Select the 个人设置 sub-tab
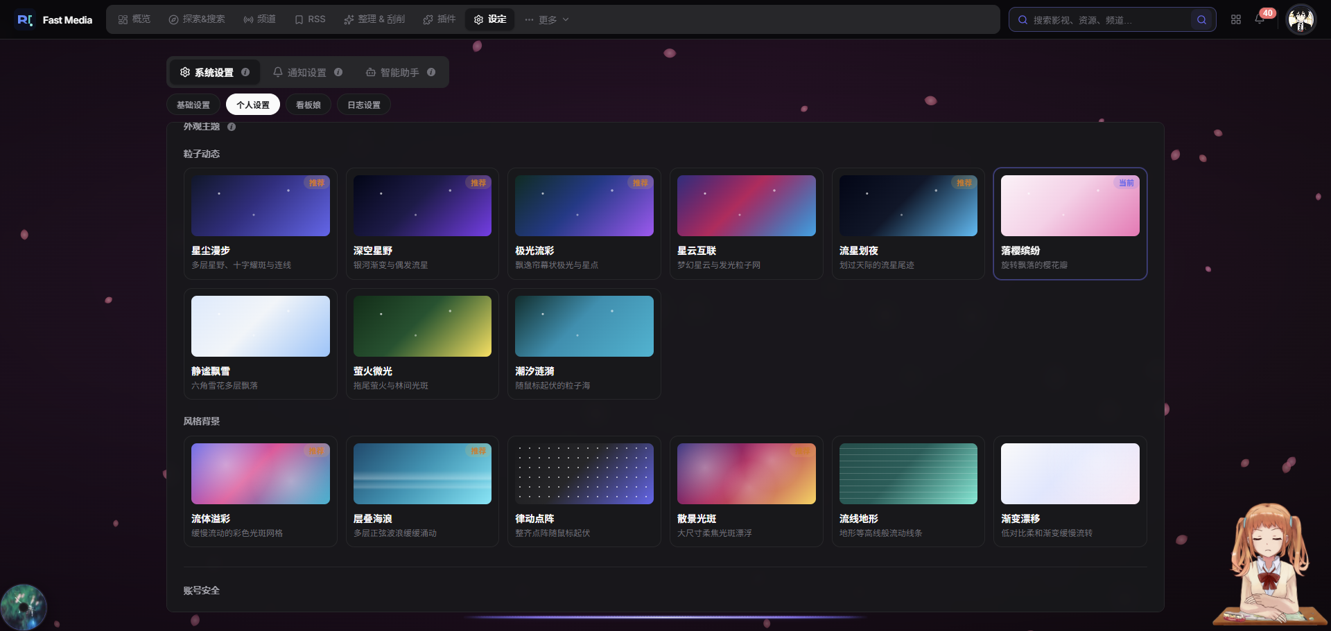1331x631 pixels. tap(253, 105)
